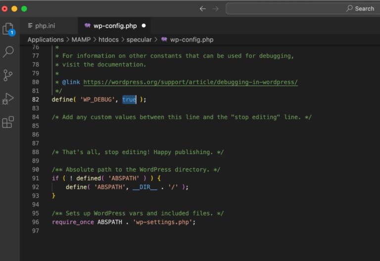
Task: Open the specular breadcrumb folder
Action: click(x=139, y=40)
